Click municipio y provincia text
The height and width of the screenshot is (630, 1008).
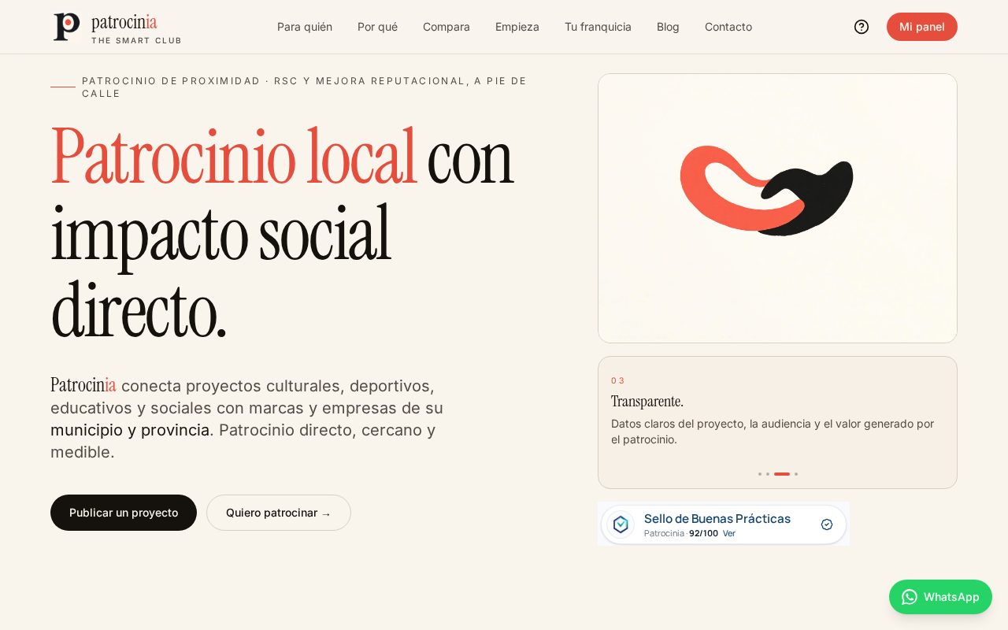click(x=130, y=430)
